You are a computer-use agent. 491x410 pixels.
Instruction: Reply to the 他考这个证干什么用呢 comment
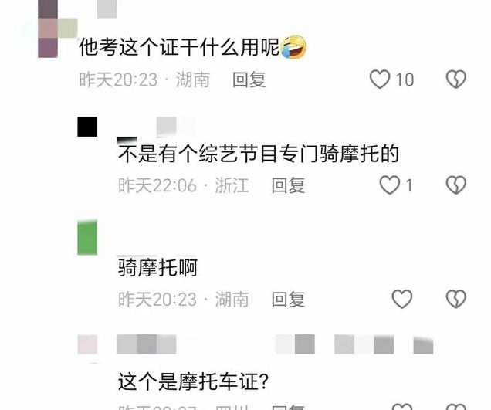[x=249, y=80]
